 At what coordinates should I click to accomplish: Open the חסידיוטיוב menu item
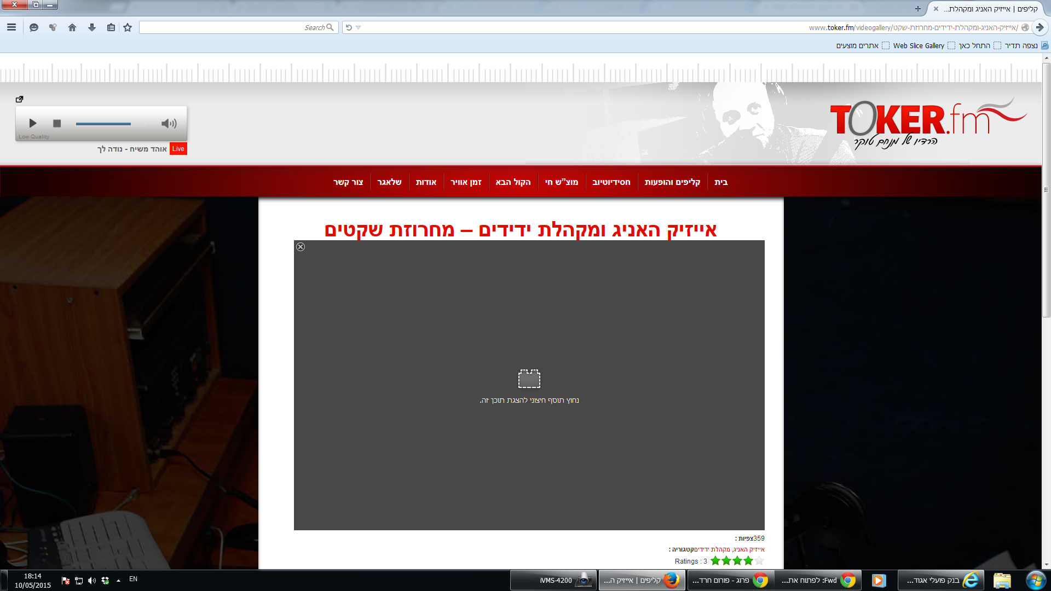coord(611,182)
